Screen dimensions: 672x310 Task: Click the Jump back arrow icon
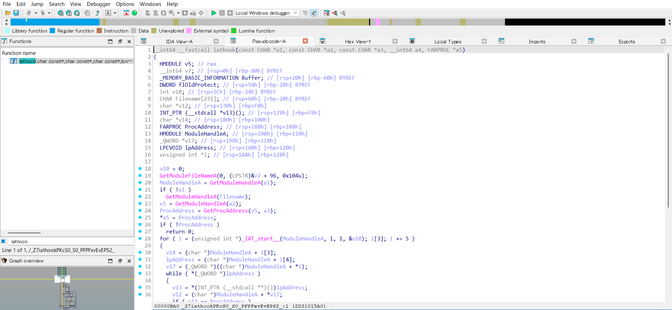(x=29, y=13)
